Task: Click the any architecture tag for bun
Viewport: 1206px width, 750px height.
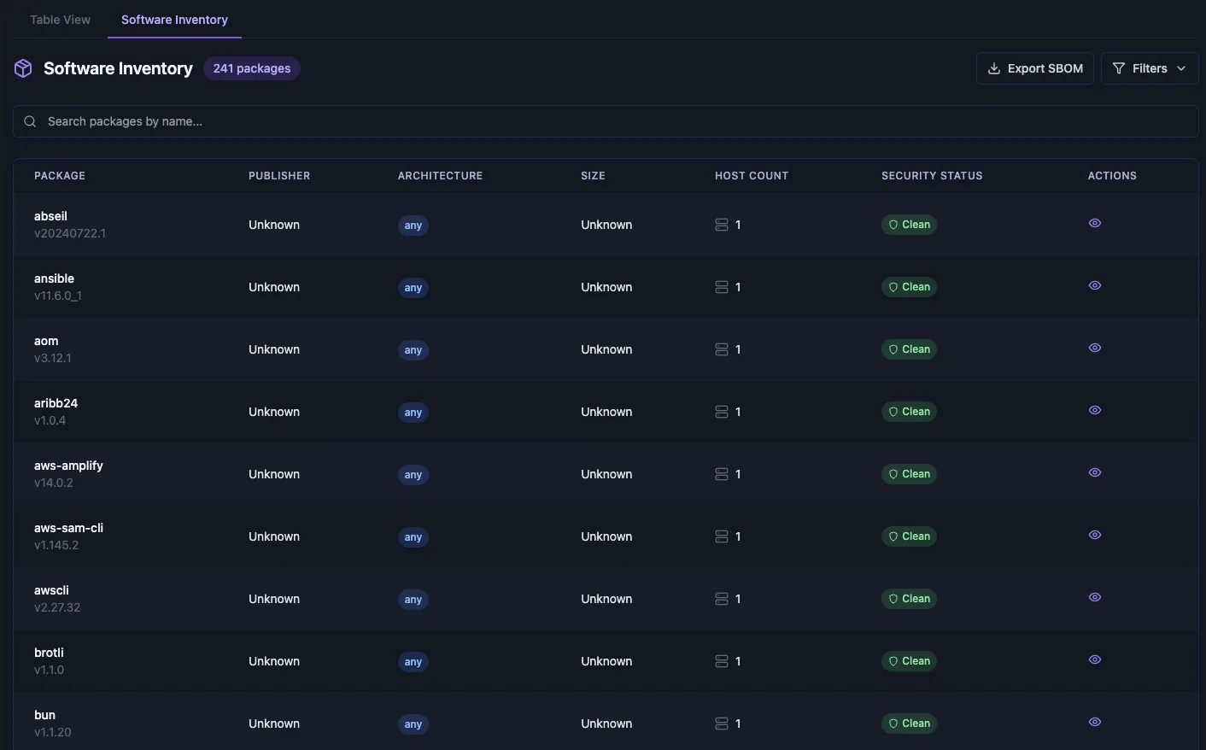Action: pyautogui.click(x=413, y=724)
